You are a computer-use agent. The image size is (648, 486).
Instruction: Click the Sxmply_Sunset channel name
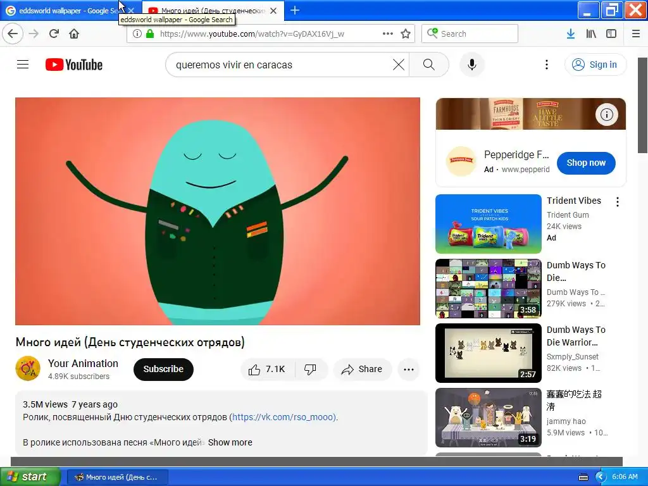(x=572, y=357)
